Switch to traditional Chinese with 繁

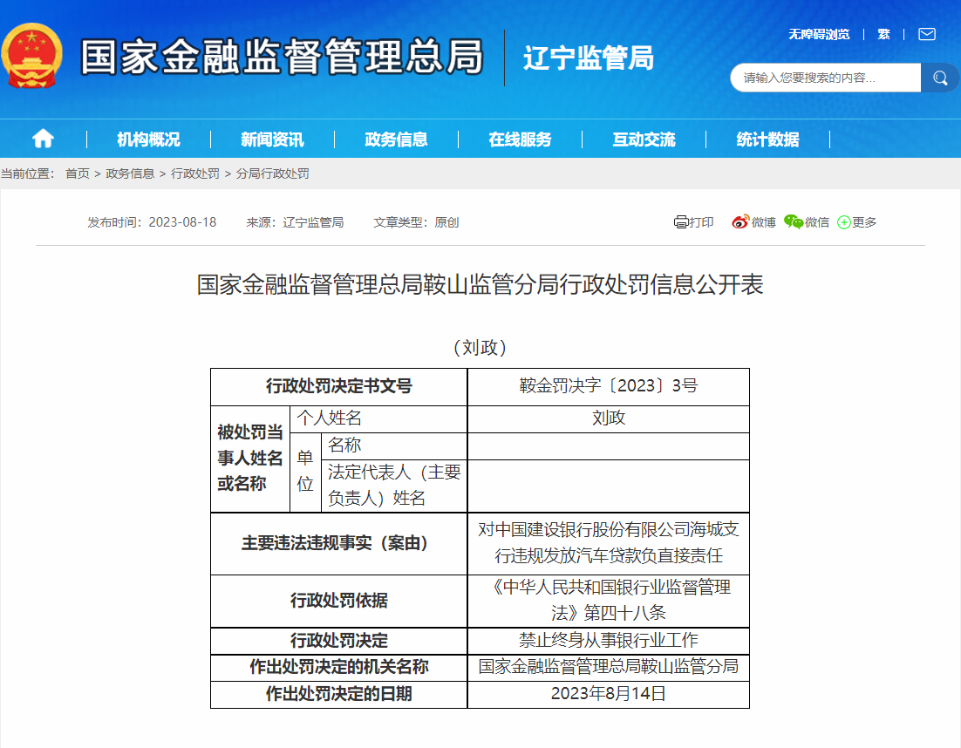tap(883, 34)
